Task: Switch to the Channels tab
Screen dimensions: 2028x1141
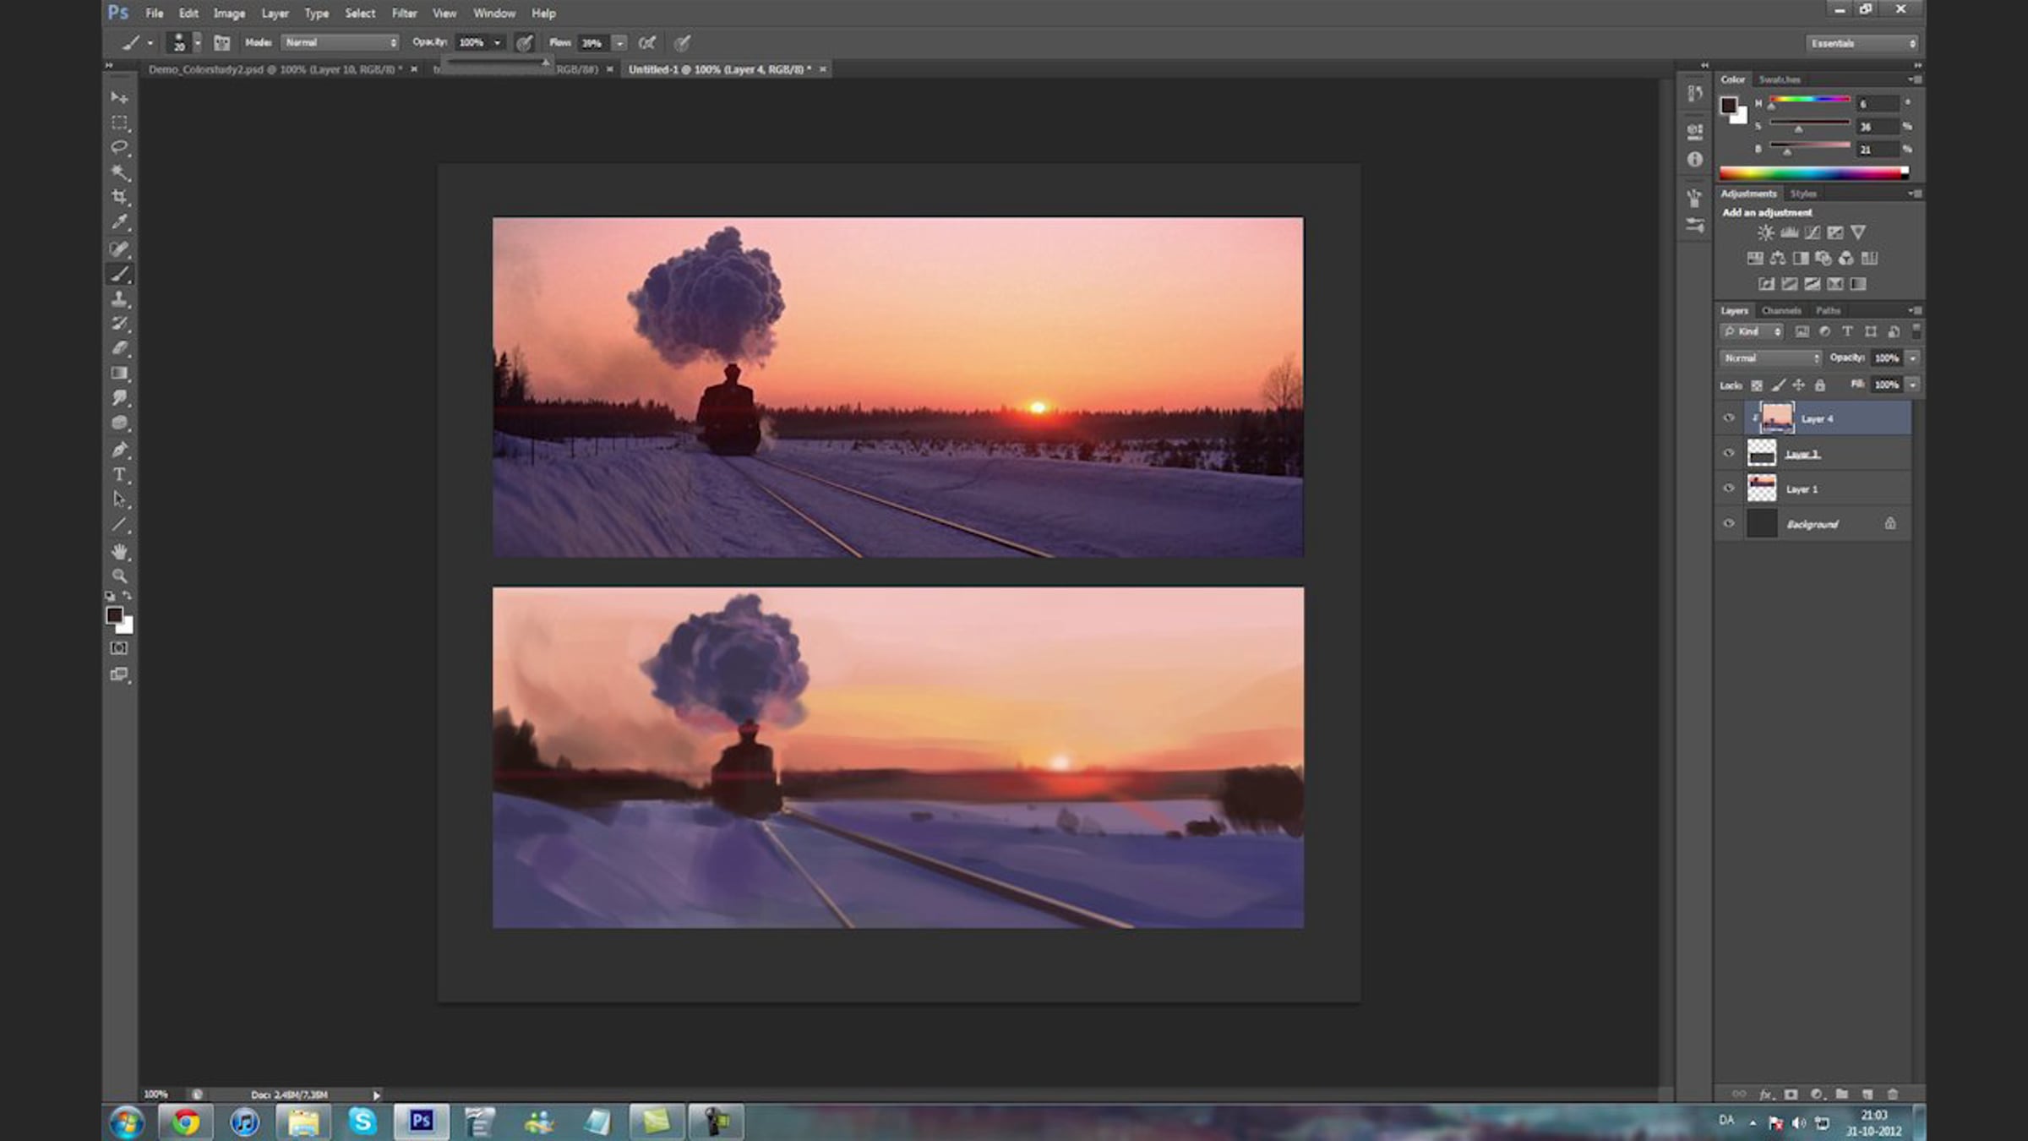Action: 1780,310
